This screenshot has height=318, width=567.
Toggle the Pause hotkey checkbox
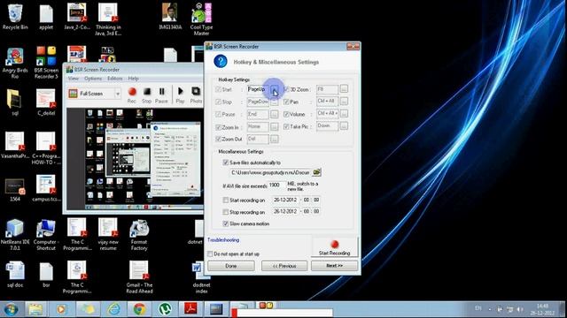coord(218,114)
